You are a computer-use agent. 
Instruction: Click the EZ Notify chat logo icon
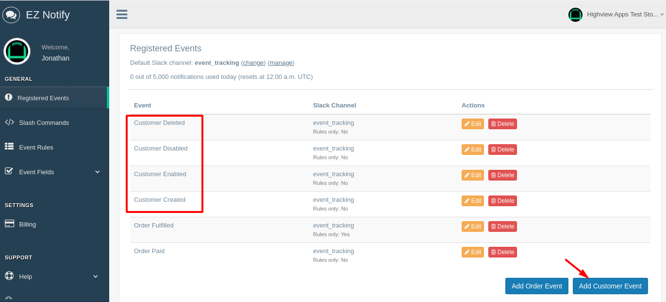pos(11,15)
